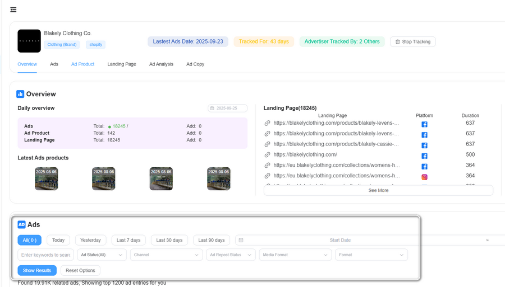
Task: Open the blakelyclothing.com/ homepage landing link
Action: (x=305, y=155)
